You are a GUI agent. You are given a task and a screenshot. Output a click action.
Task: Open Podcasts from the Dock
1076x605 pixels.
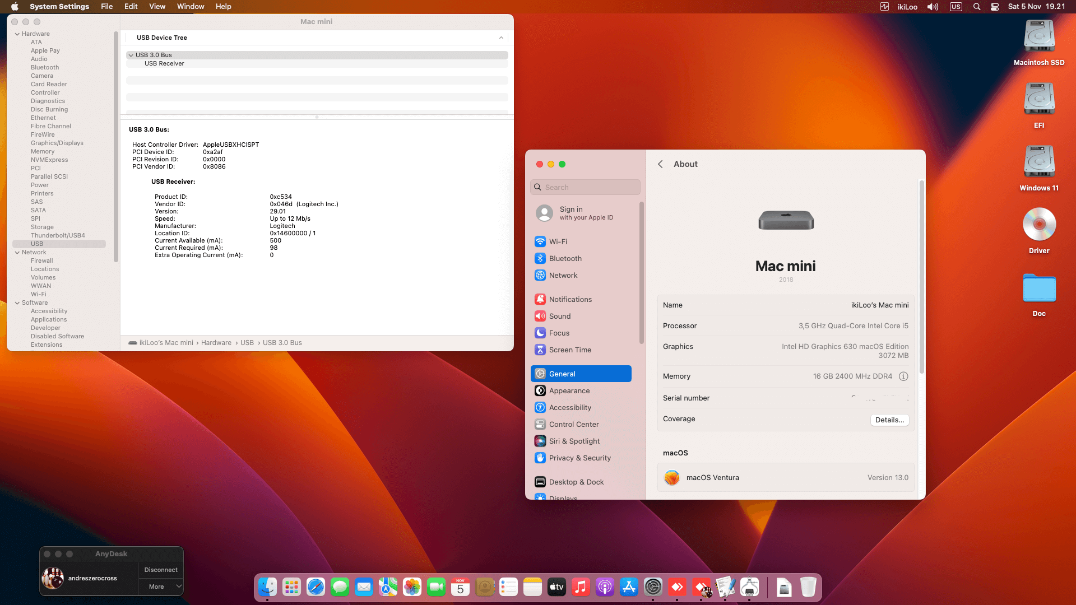click(x=605, y=587)
